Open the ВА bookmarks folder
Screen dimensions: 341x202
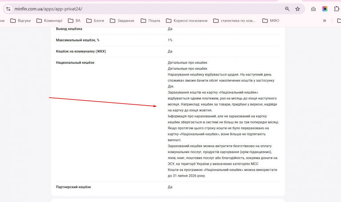[x=74, y=21]
